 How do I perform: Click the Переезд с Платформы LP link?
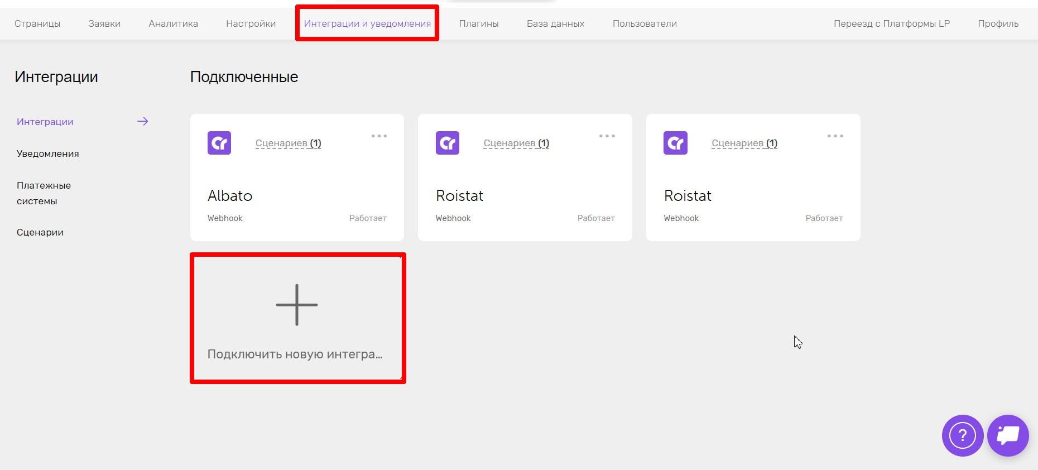click(x=892, y=23)
